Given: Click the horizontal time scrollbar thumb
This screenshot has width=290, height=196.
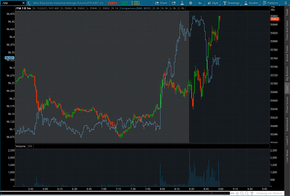Looking at the screenshot, I should 212,193.
